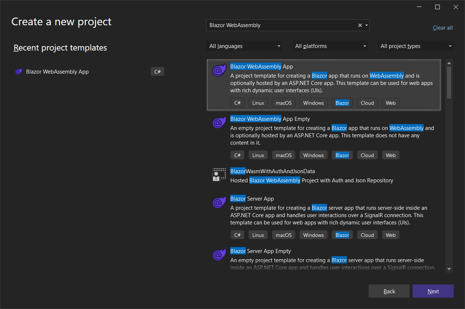Click the BlazorWasmWithAuthAndJsonData template icon
The image size is (465, 309).
click(219, 175)
